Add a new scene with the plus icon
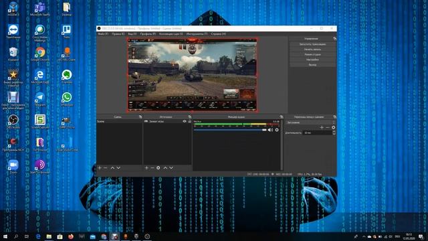Screen dimensions: 428x241 coord(100,168)
